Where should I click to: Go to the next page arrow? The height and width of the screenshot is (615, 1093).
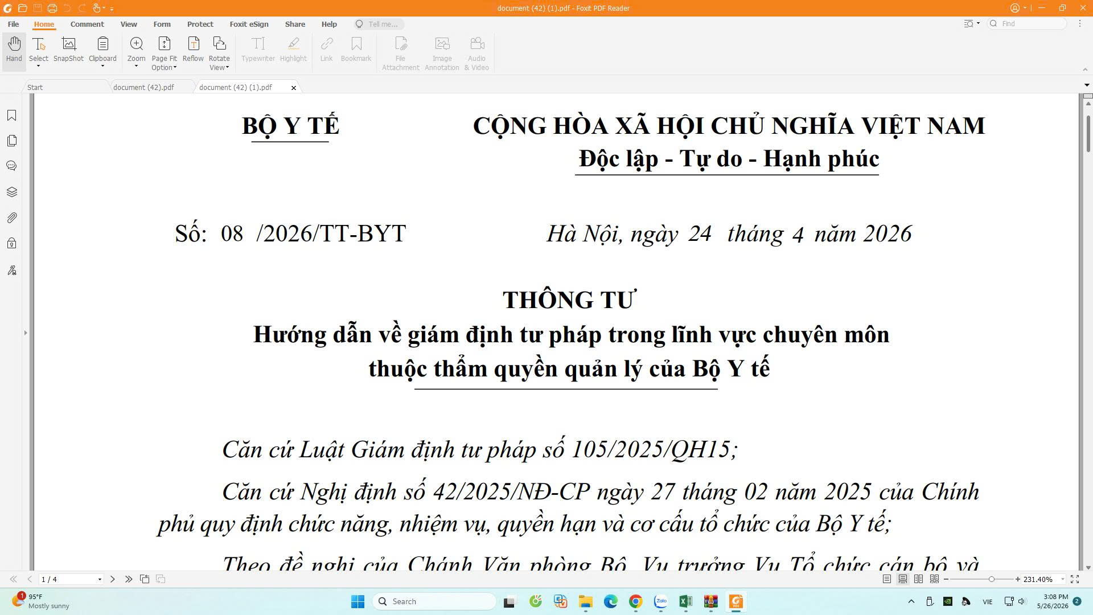[x=113, y=579]
